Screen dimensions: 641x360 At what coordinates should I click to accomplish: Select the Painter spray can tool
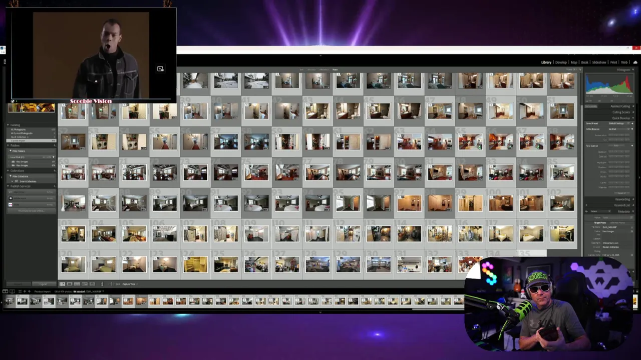[102, 284]
